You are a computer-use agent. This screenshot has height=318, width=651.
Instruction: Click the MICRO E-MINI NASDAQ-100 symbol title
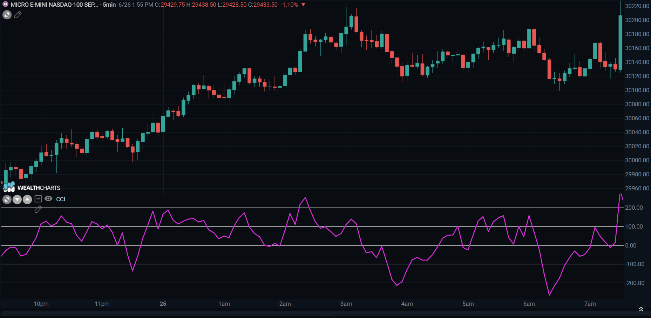(54, 5)
